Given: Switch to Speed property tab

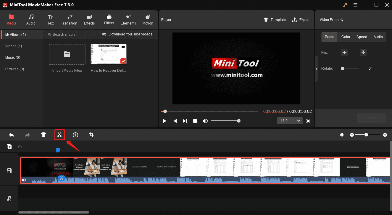Looking at the screenshot, I should (x=362, y=37).
